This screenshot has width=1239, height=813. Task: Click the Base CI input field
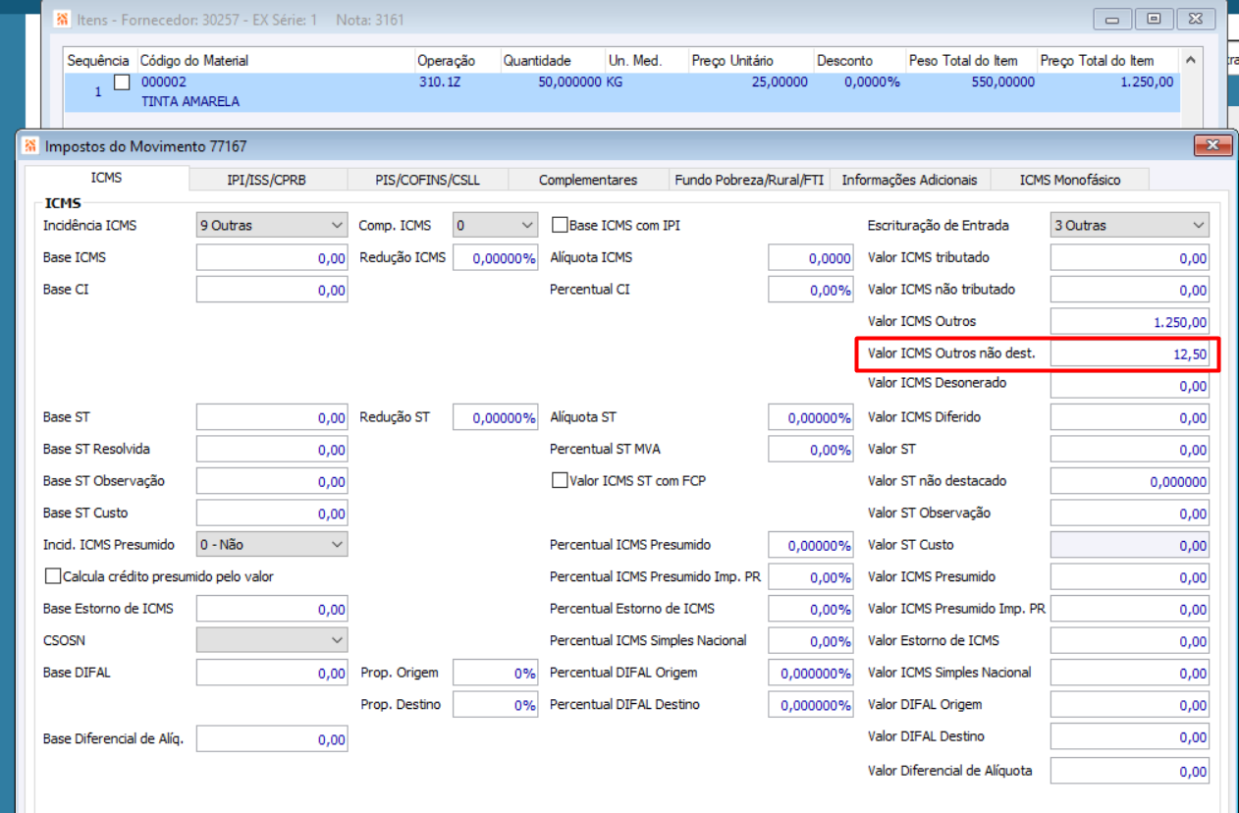tap(272, 290)
